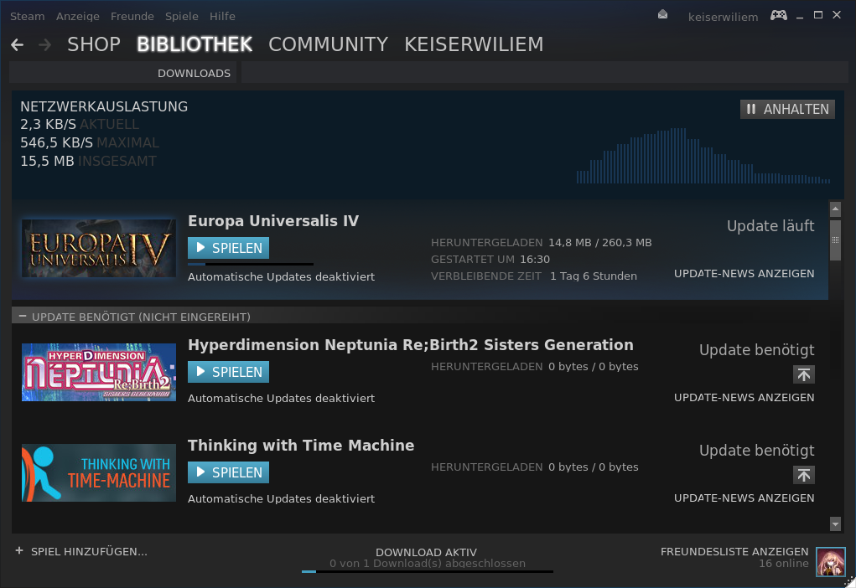Play Thinking with Time Machine with SPIELEN
Screen dimensions: 856x588
[228, 472]
